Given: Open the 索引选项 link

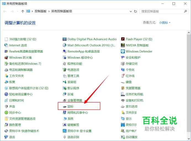Looking at the screenshot, I should pyautogui.click(x=132, y=107).
